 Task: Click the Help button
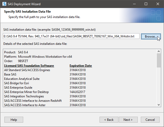pos(14,120)
